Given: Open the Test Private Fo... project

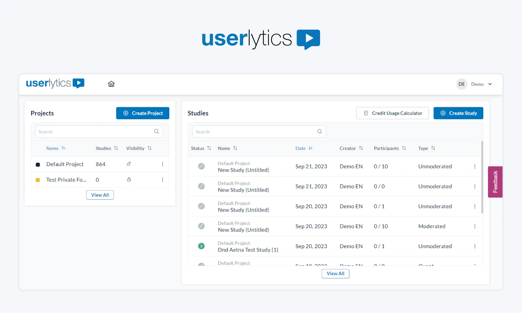Looking at the screenshot, I should (x=66, y=180).
